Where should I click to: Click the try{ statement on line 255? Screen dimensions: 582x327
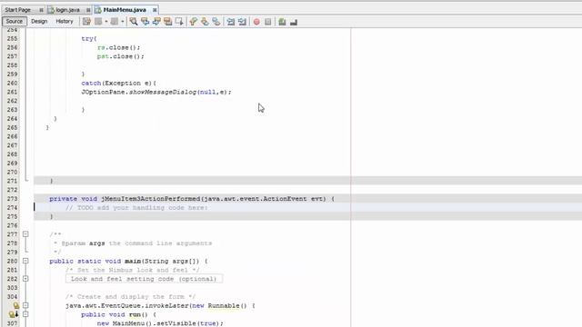[89, 38]
